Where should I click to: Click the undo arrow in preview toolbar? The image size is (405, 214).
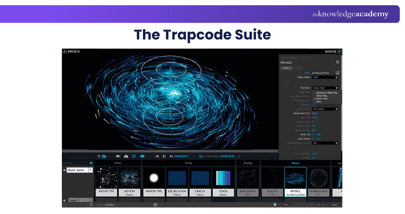tap(99, 156)
